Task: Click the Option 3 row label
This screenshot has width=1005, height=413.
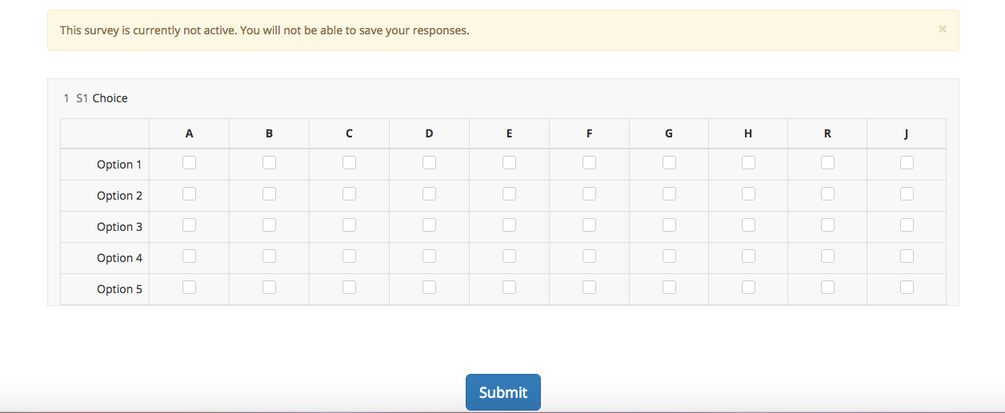Action: click(x=119, y=227)
